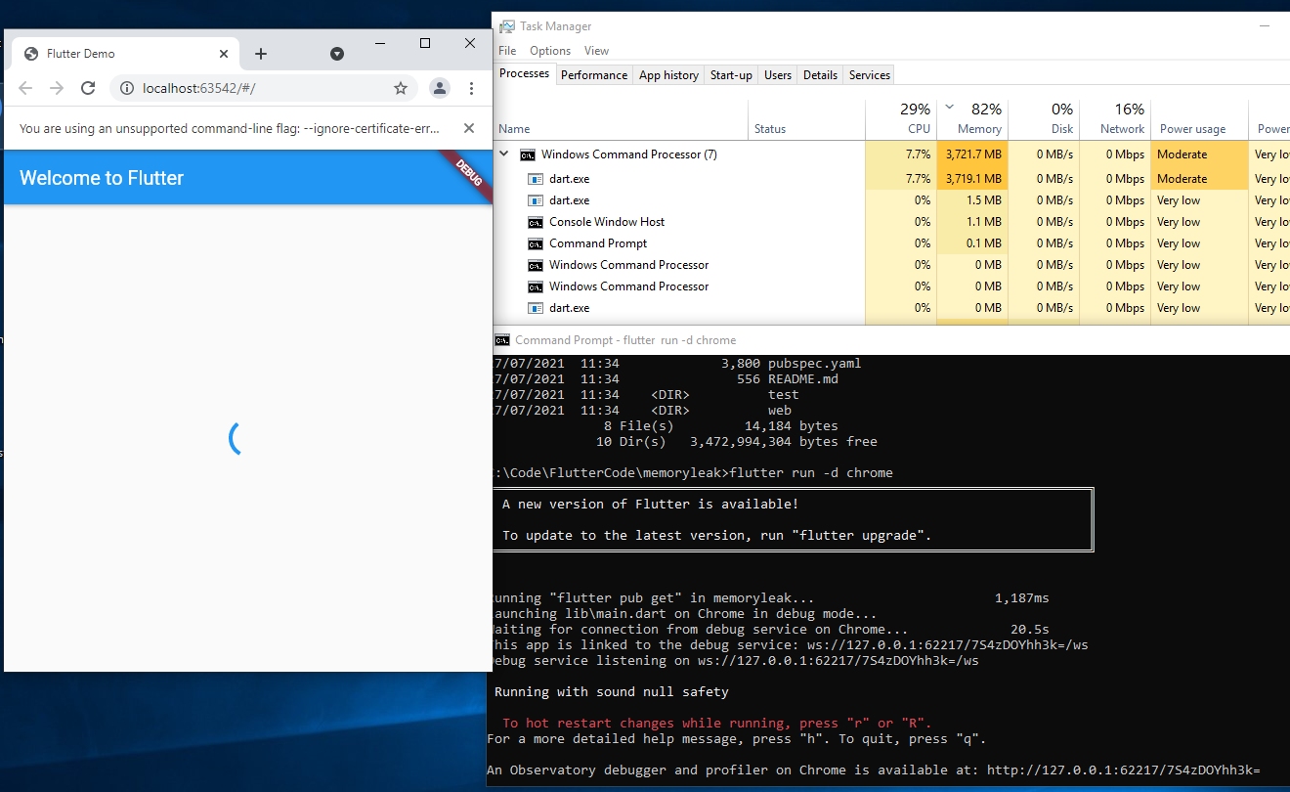This screenshot has width=1290, height=792.
Task: Dismiss the unsupported command-line flag warning
Action: pyautogui.click(x=468, y=127)
